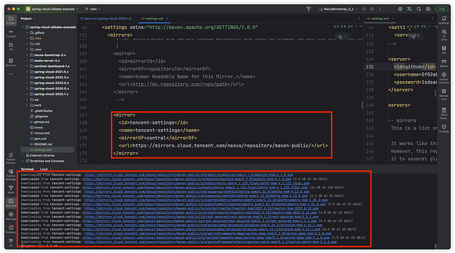Open the spring-cloud-alibaba-example project dropdown

click(52, 9)
